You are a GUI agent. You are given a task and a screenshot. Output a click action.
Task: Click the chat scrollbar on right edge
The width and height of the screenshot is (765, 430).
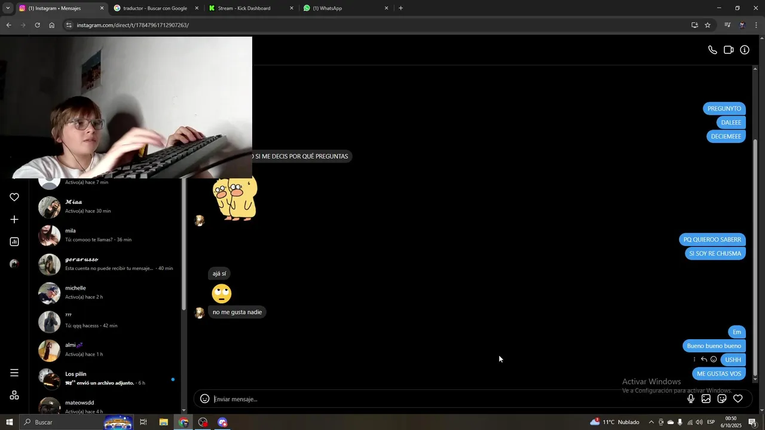[x=755, y=257]
